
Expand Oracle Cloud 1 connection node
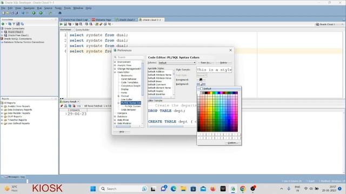[x=2, y=32]
